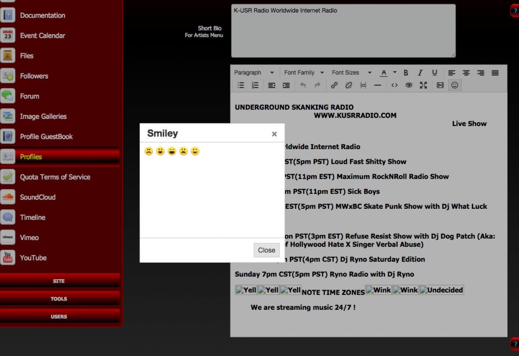Justify text in the editor

495,73
